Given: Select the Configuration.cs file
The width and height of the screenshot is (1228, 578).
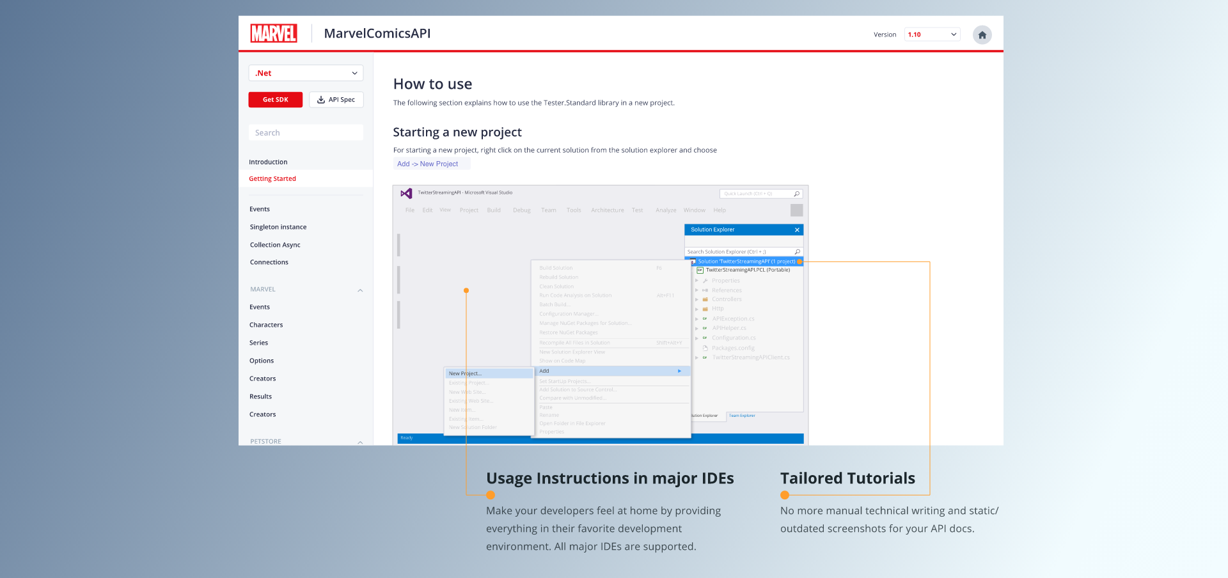Looking at the screenshot, I should (x=734, y=338).
